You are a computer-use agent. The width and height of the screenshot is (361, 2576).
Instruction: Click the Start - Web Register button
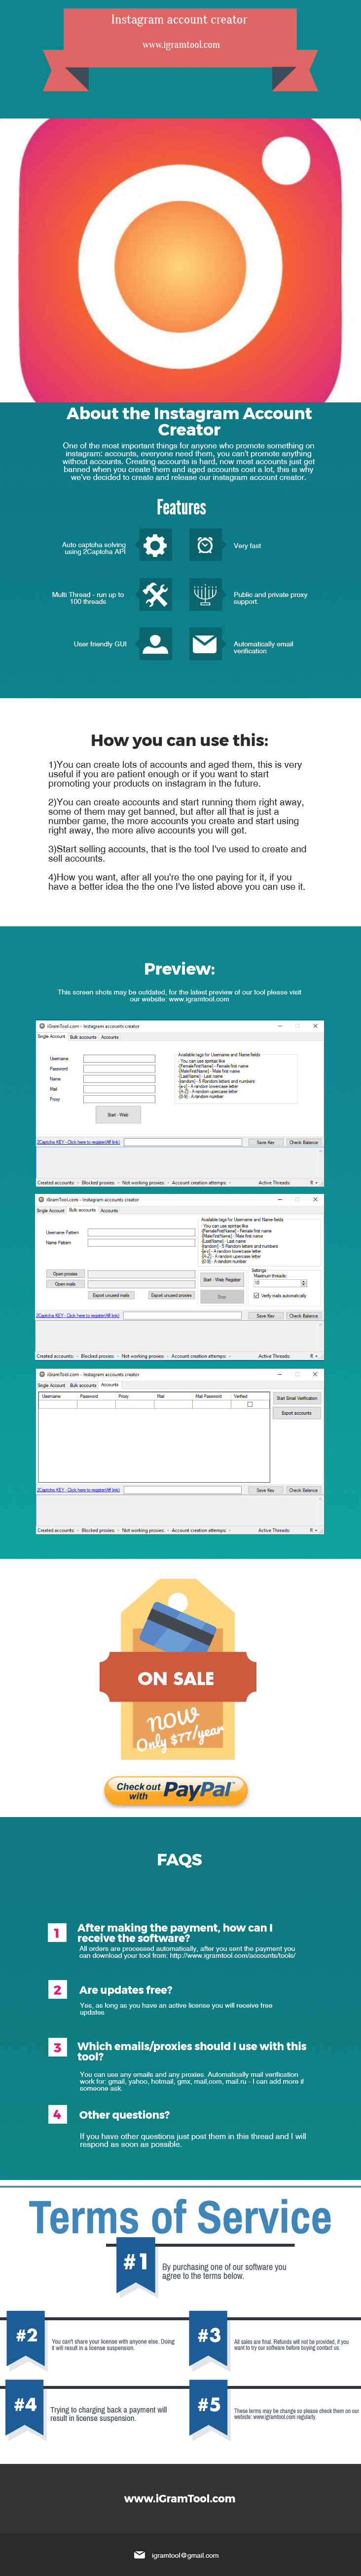click(222, 1279)
